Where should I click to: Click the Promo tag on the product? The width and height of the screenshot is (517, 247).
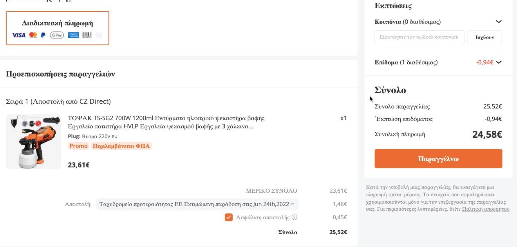click(78, 146)
